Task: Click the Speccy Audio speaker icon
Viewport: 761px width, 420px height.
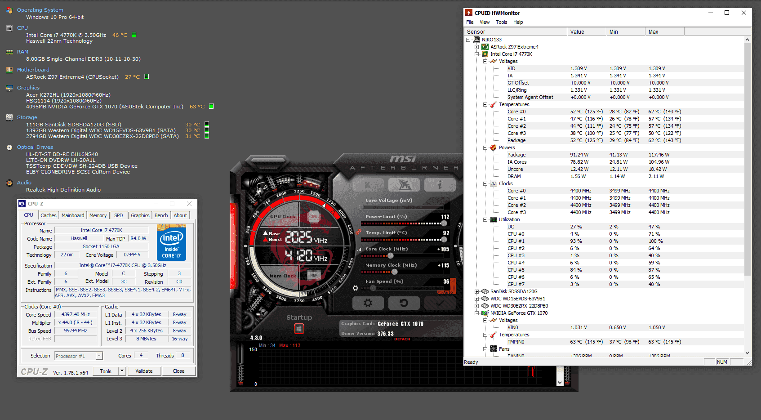Action: tap(9, 183)
